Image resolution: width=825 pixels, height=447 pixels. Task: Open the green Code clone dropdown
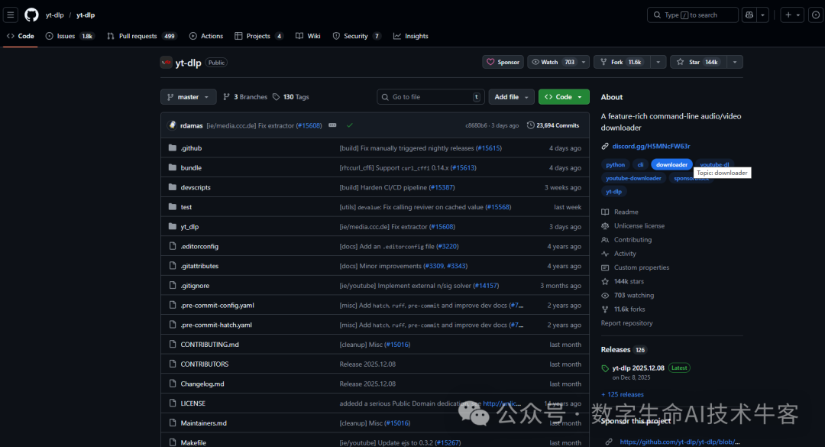(564, 97)
